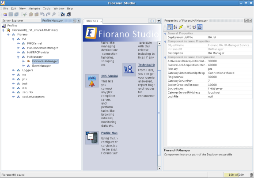This screenshot has height=178, width=254.
Task: Toggle the categorized view button in Properties toolbar
Action: click(x=170, y=27)
